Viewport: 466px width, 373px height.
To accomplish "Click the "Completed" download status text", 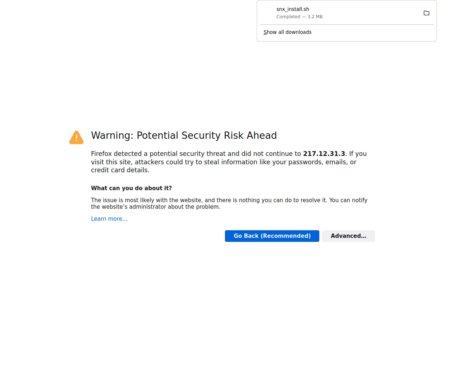I will pyautogui.click(x=288, y=17).
